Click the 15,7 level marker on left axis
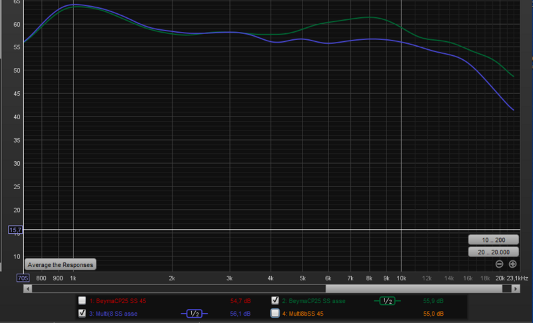 coord(15,230)
